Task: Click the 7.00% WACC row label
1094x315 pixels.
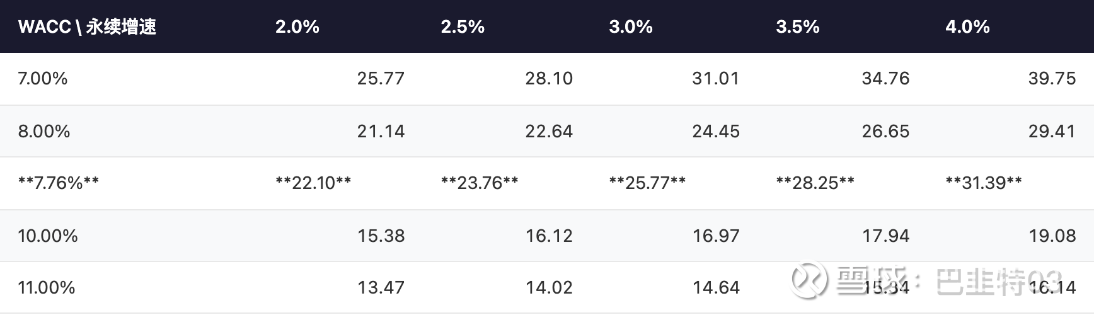Action: pos(42,78)
